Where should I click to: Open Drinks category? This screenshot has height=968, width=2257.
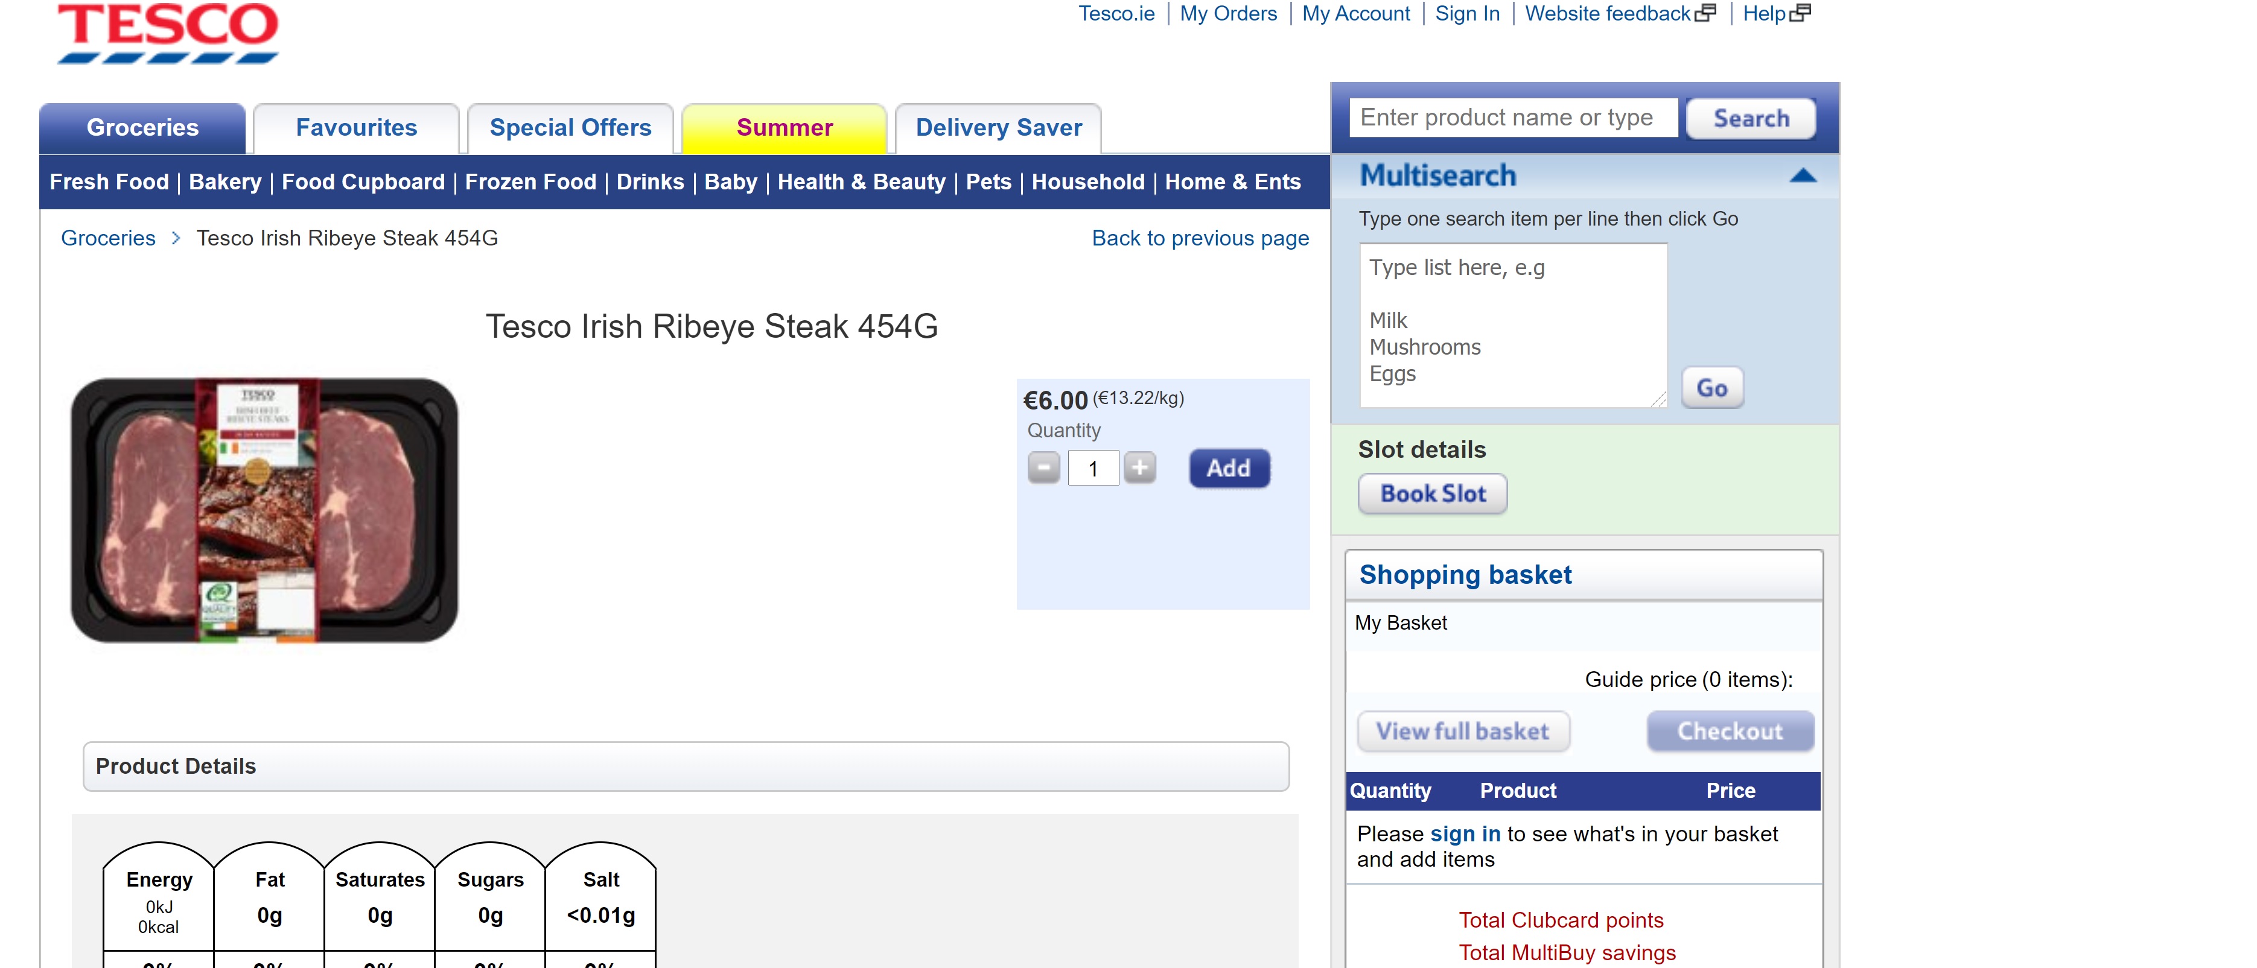click(650, 182)
